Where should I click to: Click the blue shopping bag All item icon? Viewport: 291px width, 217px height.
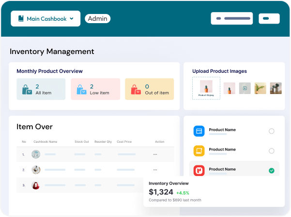coord(27,89)
